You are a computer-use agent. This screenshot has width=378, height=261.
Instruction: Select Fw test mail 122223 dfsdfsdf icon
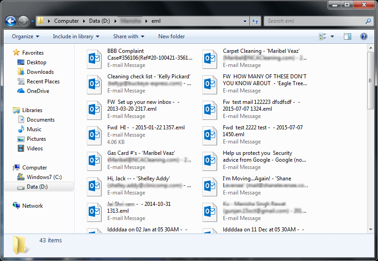coord(210,110)
